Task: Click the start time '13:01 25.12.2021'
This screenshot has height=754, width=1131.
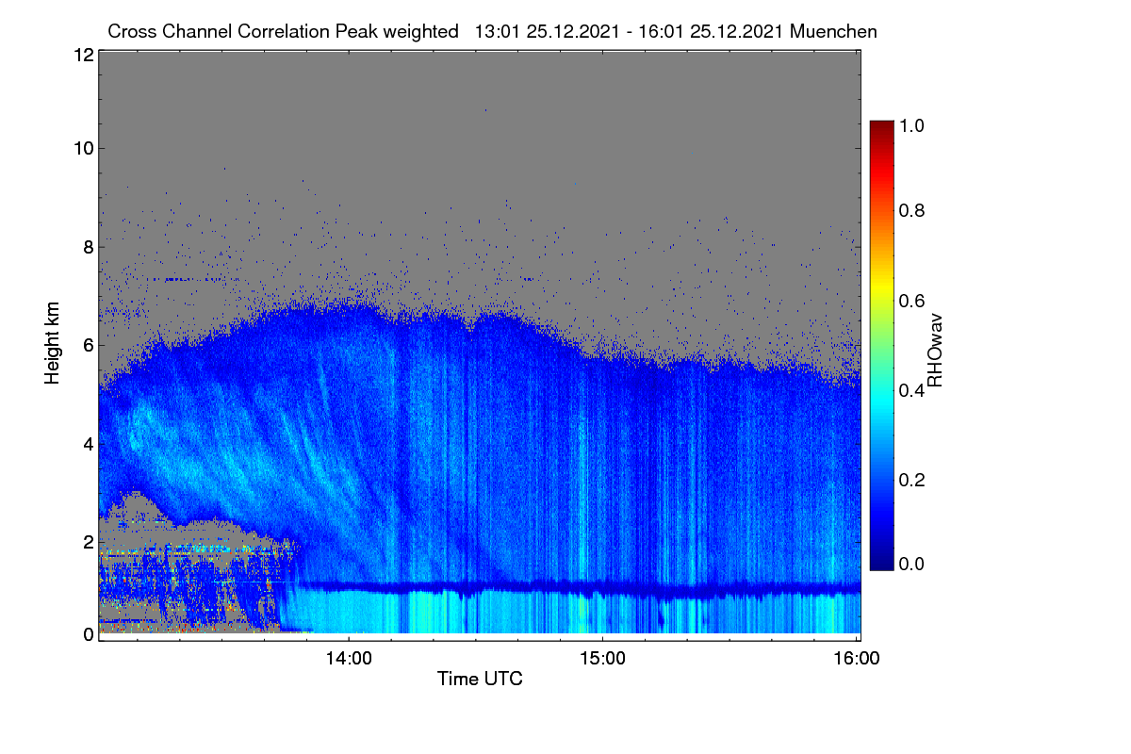Action: (548, 31)
